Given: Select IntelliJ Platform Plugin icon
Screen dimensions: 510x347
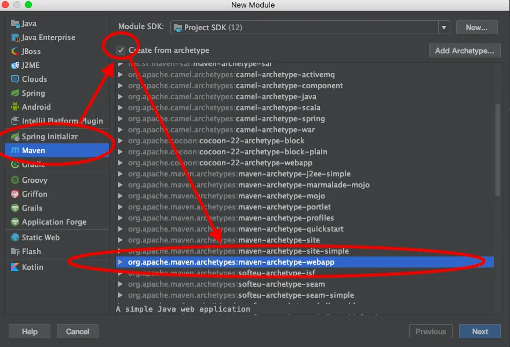Looking at the screenshot, I should tap(15, 121).
